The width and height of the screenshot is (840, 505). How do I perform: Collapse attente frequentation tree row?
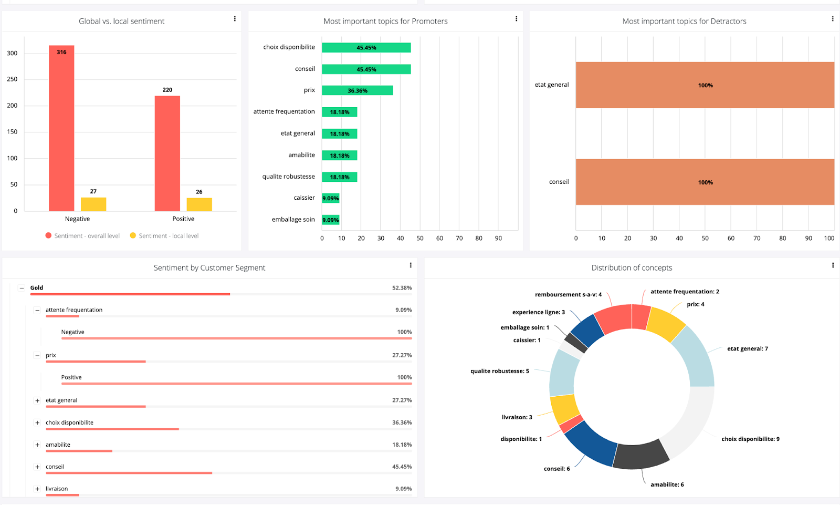click(37, 310)
